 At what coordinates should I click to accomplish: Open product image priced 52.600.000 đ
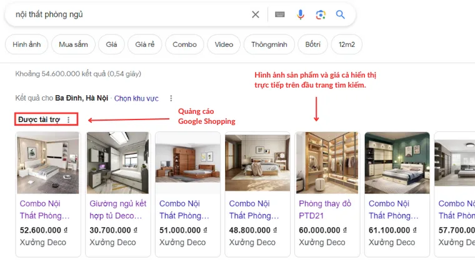point(48,163)
